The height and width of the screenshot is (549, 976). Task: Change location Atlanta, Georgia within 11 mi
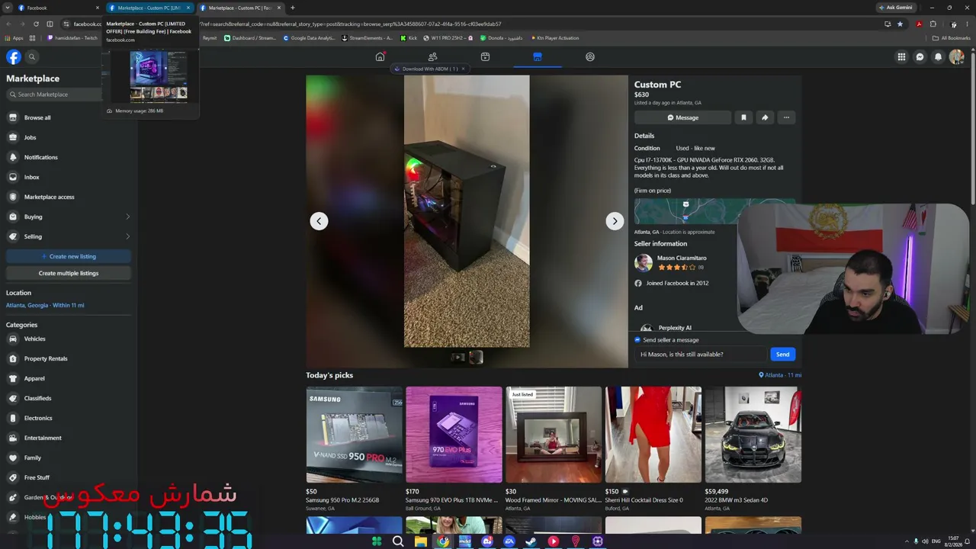coord(45,305)
